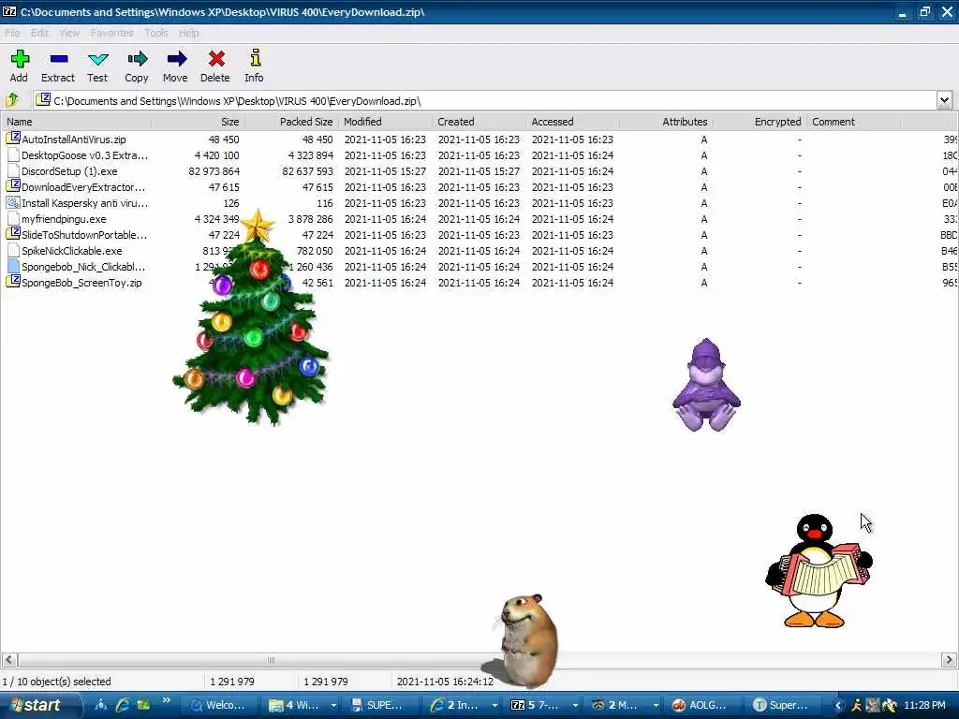The height and width of the screenshot is (719, 959).
Task: Sort by the Attributes column header
Action: [666, 122]
